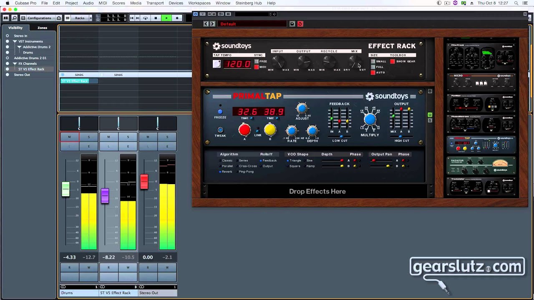
Task: Mute the ST V5 Effect Rack channel
Action: (108, 137)
